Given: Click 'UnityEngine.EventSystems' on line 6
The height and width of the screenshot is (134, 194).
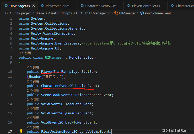Looking at the screenshot, I should click(x=55, y=43).
